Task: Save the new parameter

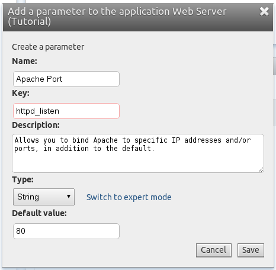Action: point(251,250)
